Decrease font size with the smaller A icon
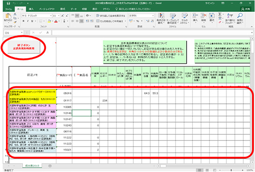 click(x=67, y=16)
